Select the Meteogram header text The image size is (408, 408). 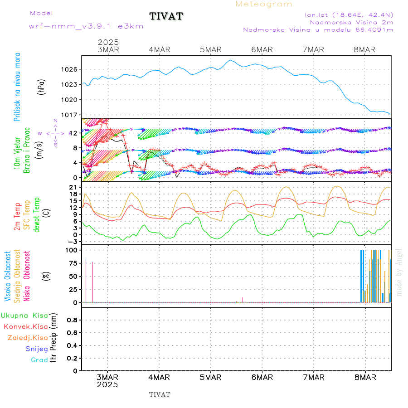(264, 4)
